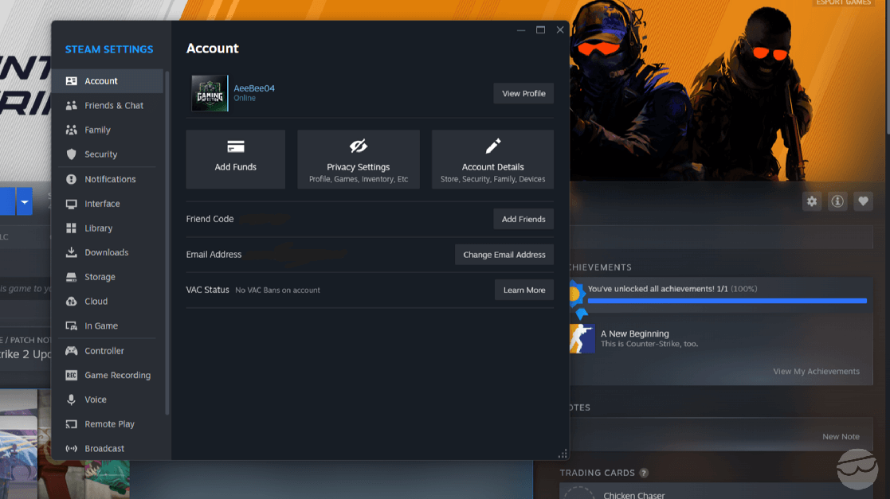Image resolution: width=890 pixels, height=499 pixels.
Task: Open the Add Funds tile
Action: click(236, 159)
